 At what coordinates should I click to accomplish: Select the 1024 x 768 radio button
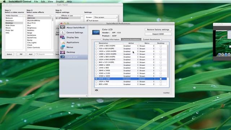96,82
